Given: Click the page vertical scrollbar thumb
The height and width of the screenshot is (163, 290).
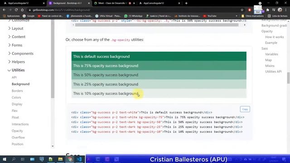Looking at the screenshot, I should click(288, 78).
